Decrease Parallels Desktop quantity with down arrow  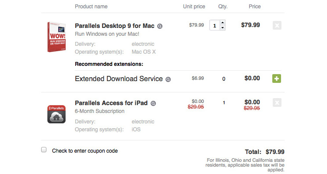point(222,27)
